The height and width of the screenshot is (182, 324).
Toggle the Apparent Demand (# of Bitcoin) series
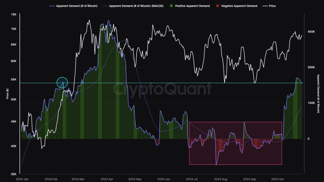(x=76, y=6)
